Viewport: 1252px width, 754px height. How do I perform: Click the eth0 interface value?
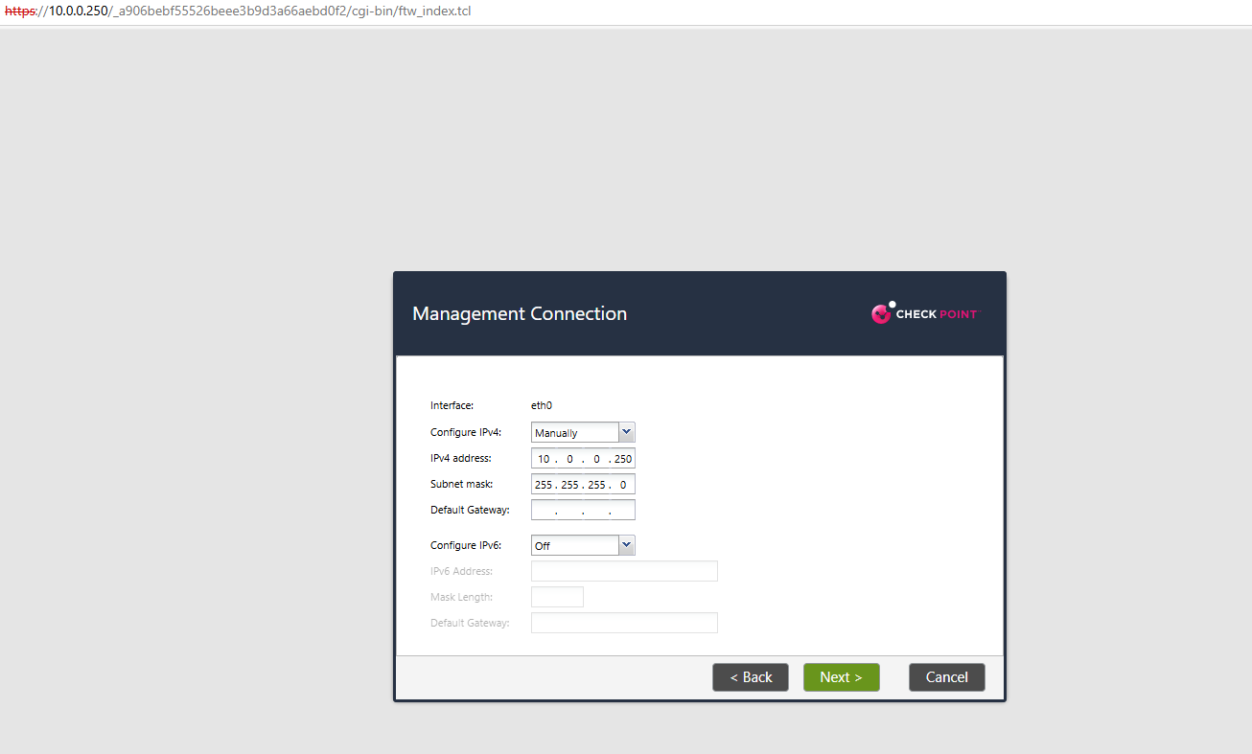[x=542, y=405]
